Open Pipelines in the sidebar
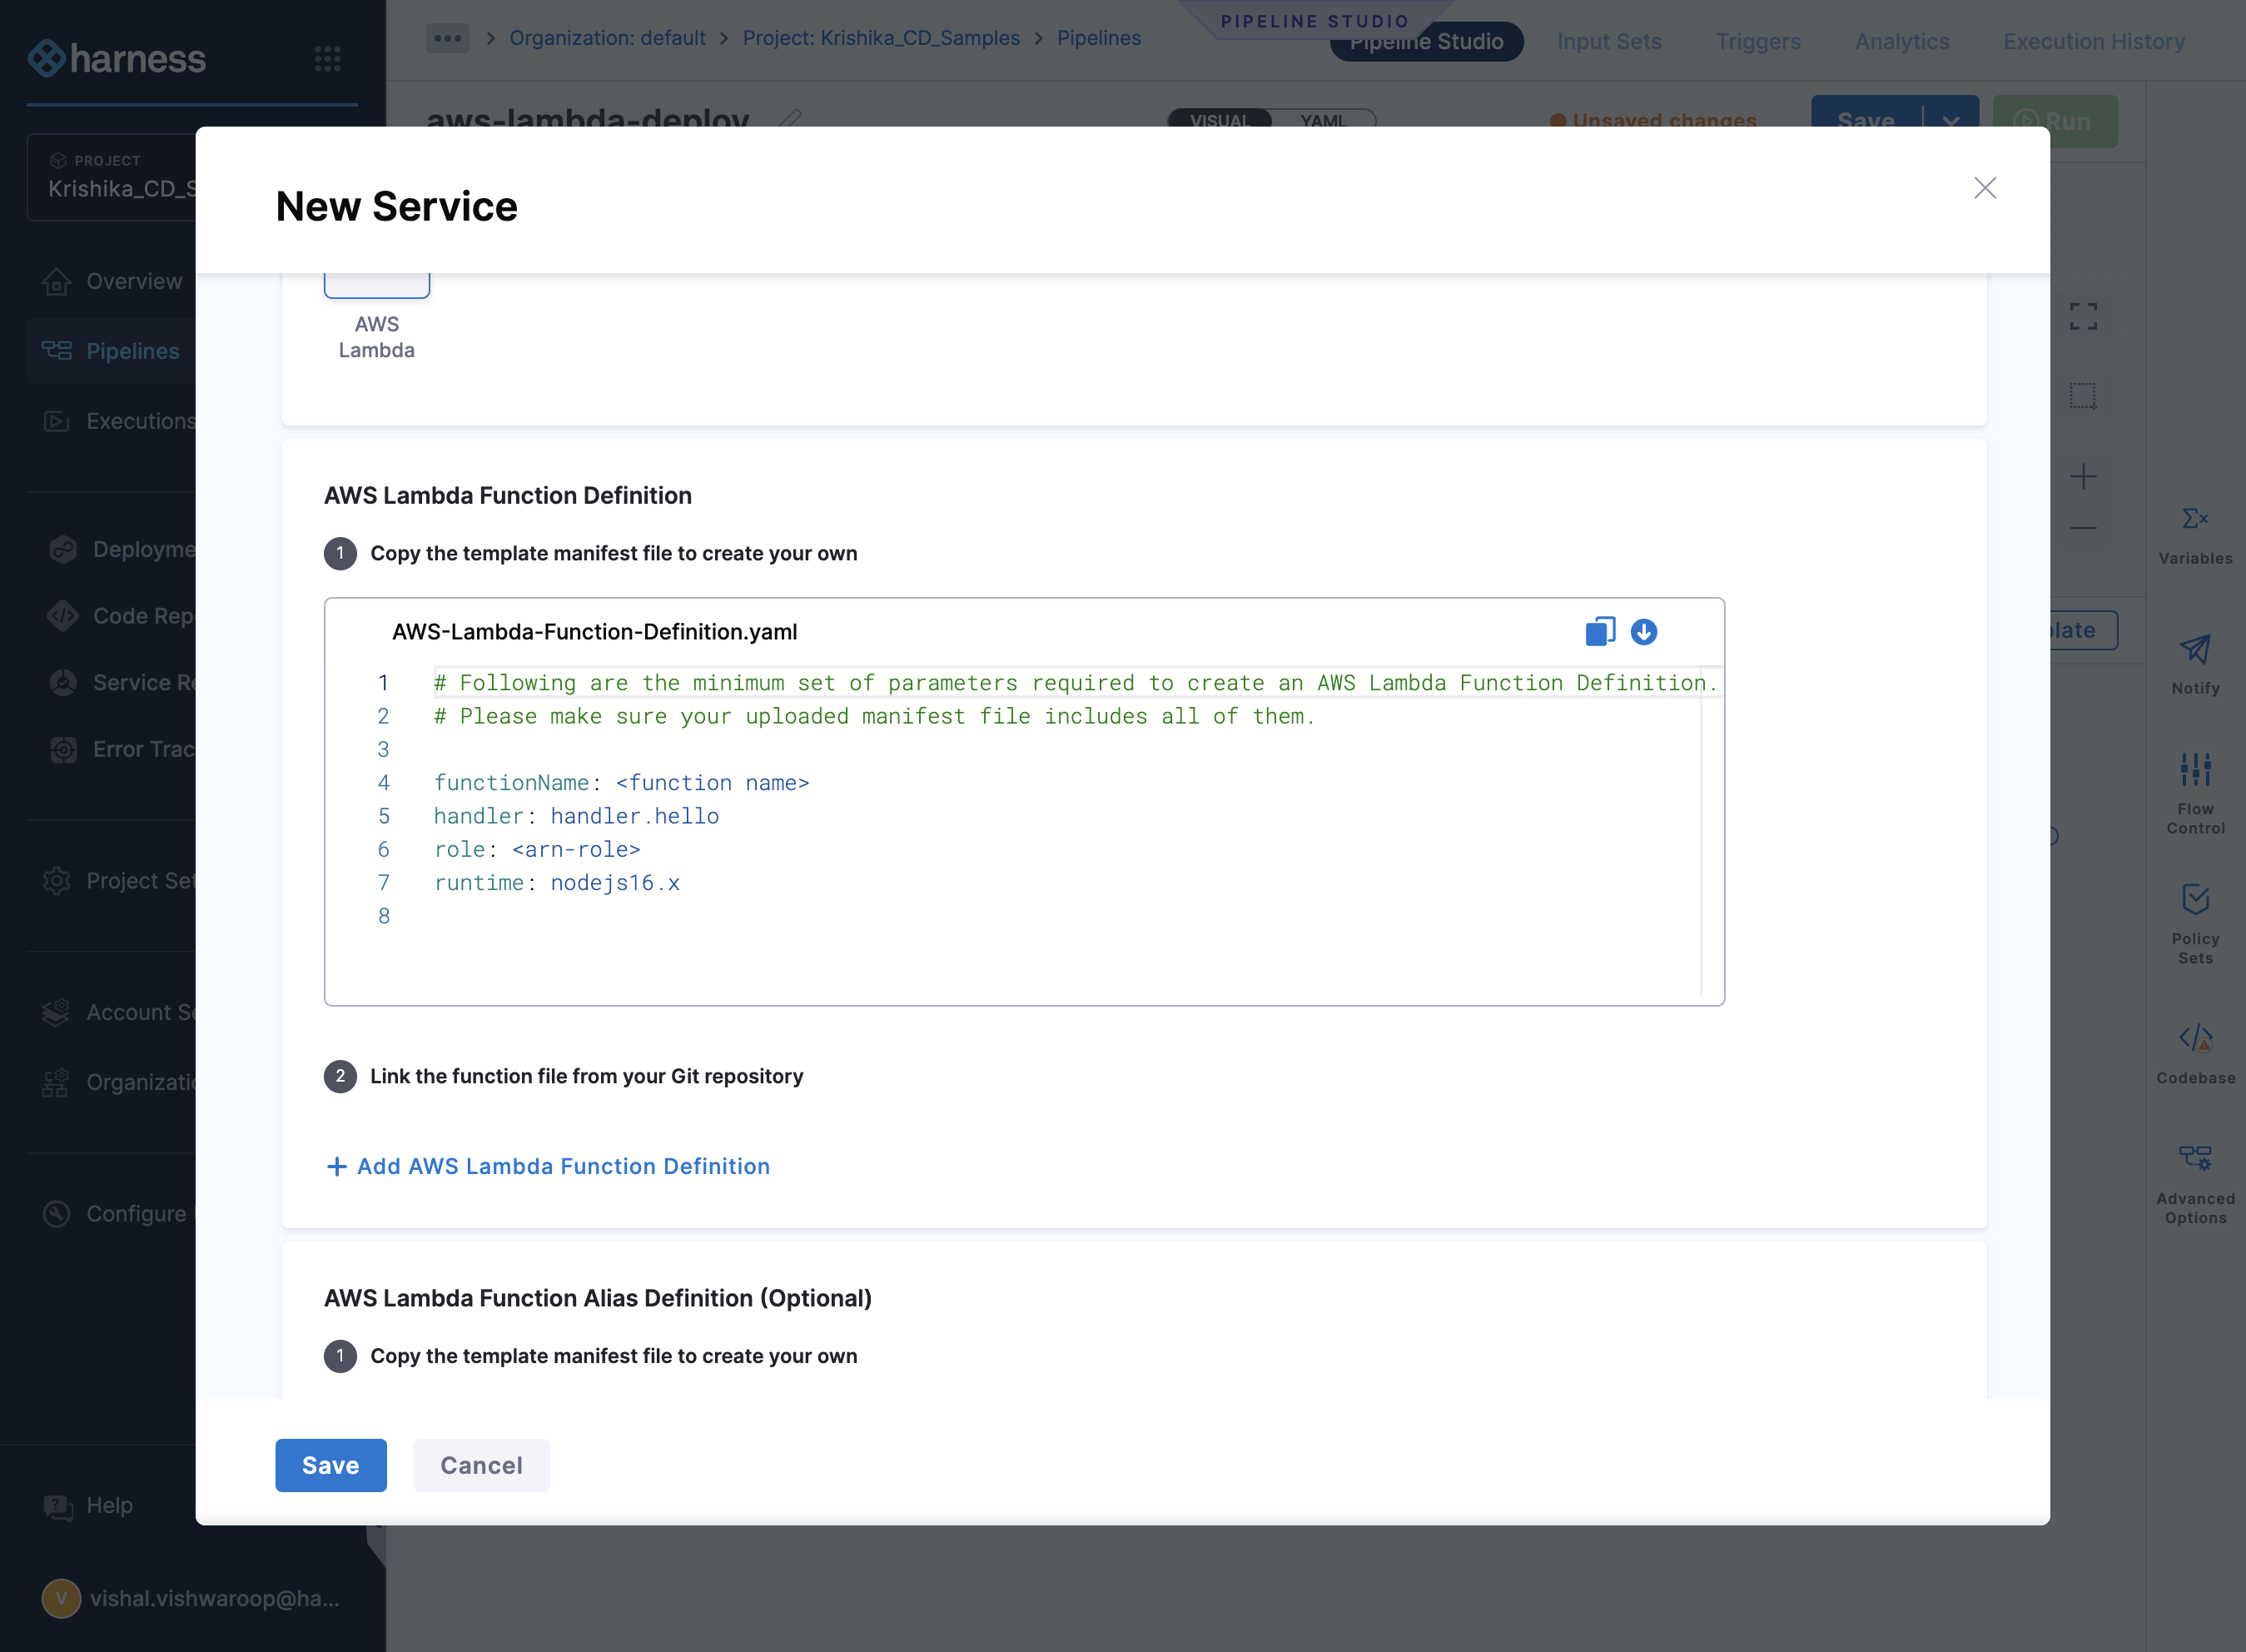The width and height of the screenshot is (2246, 1652). [112, 351]
